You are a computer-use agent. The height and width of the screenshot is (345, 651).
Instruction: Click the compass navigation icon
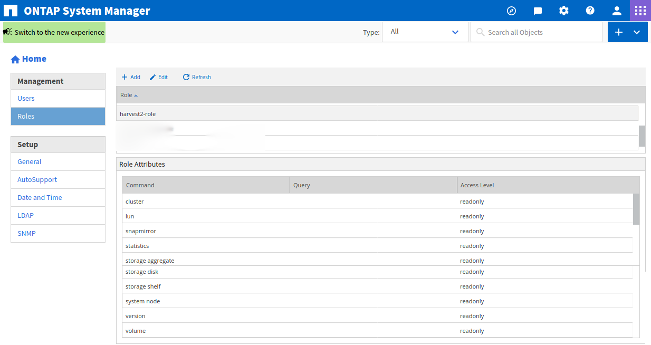click(x=511, y=11)
